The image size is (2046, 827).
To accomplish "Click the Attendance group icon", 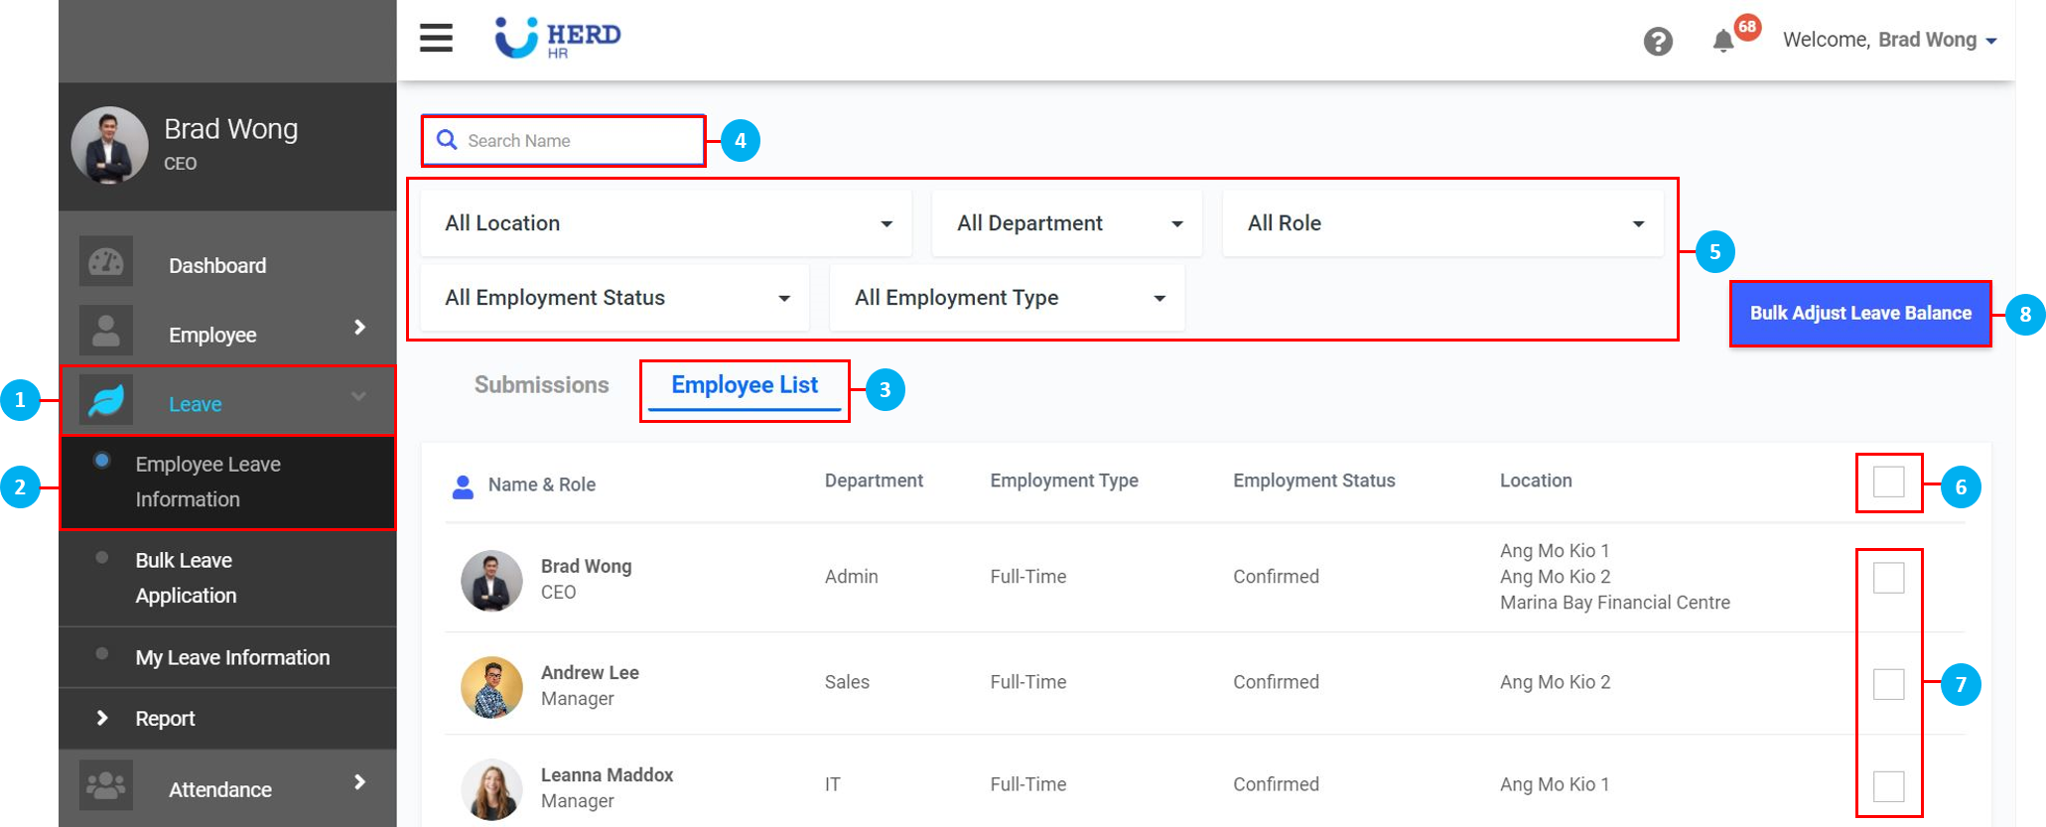I will pos(106,786).
